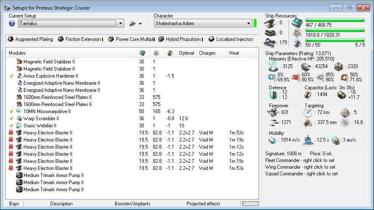Sort by the powergrid column header icon

tap(156, 53)
